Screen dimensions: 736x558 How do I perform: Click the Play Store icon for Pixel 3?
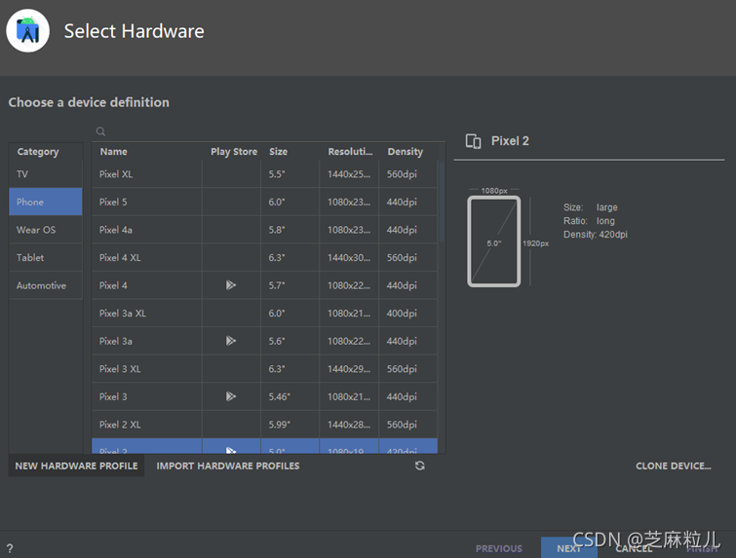(230, 396)
